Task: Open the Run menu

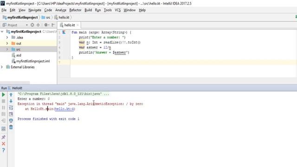Action: point(98,10)
